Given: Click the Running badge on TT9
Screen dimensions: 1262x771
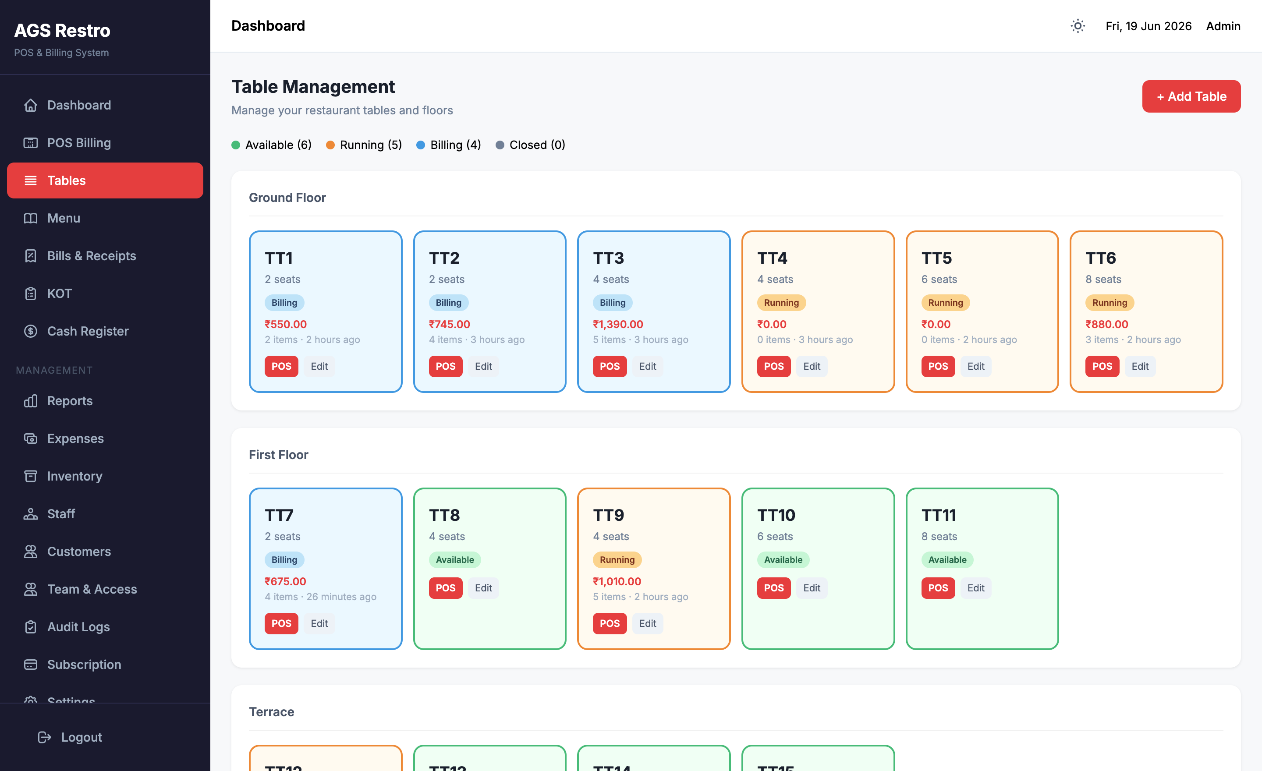Looking at the screenshot, I should pyautogui.click(x=617, y=560).
